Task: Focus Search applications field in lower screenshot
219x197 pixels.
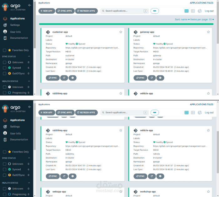Action: [125, 112]
